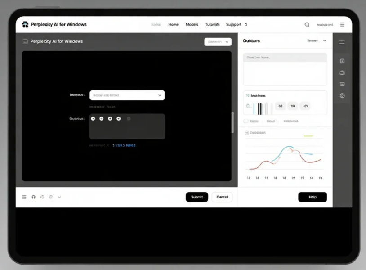Click the third white circle icon in the Output box
366x270 pixels.
[x=110, y=119]
